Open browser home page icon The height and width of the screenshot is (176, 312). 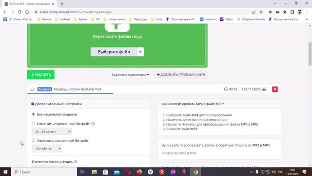click(x=27, y=12)
